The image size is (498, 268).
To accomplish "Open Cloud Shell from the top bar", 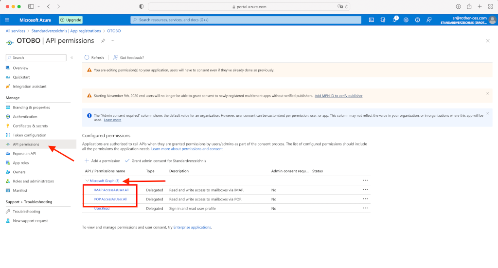I will (x=371, y=20).
